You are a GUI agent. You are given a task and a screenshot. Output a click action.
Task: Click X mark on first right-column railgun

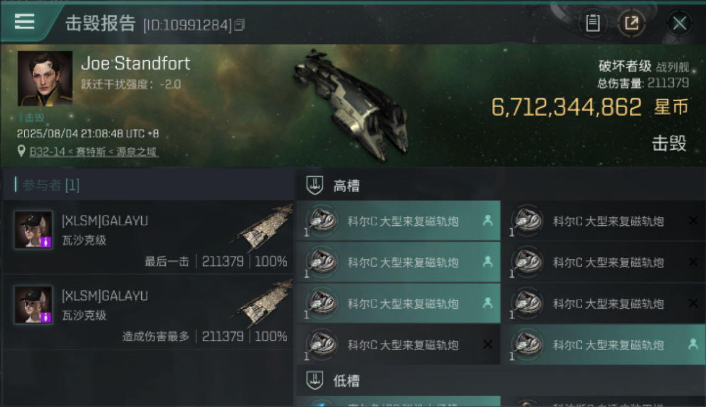693,220
